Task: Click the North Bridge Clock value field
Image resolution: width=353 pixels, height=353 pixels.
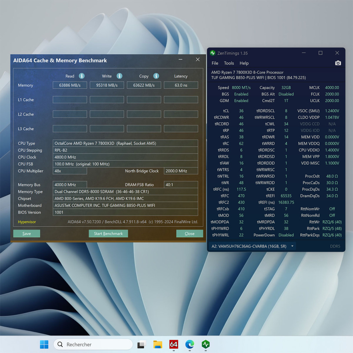Action: (181, 171)
